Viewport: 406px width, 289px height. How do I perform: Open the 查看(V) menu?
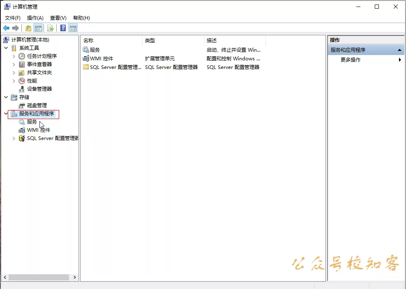pyautogui.click(x=58, y=18)
